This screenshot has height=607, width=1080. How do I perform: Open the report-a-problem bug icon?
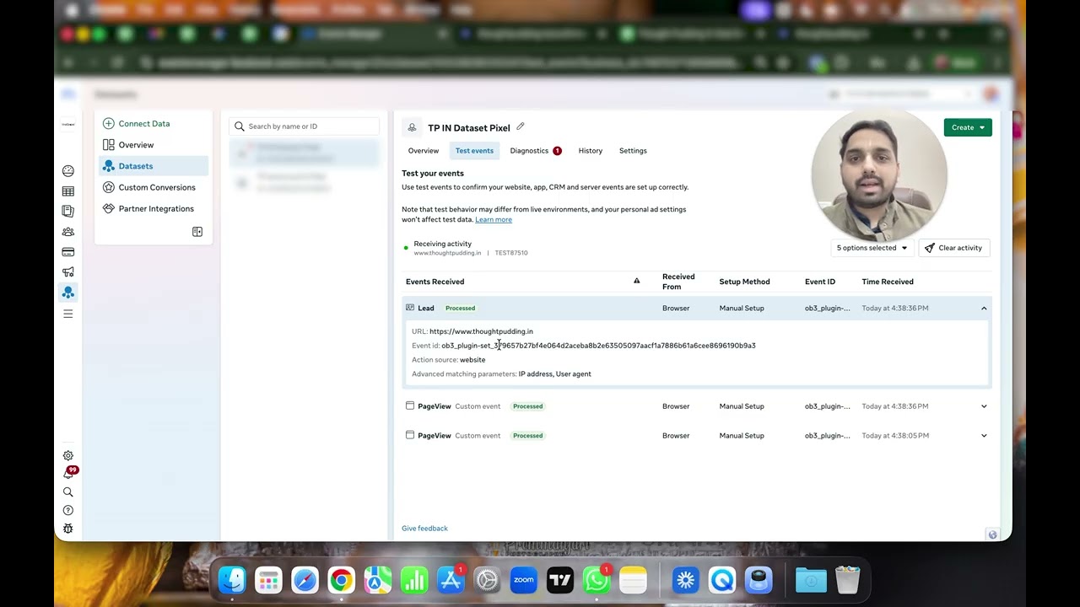pos(68,529)
